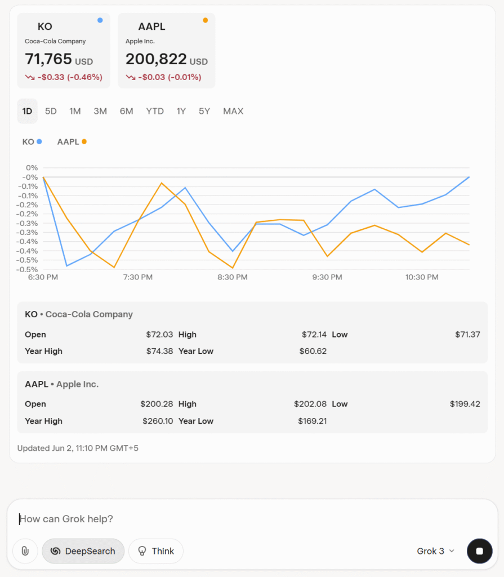Click KO Year Low value $60.62
The image size is (504, 577).
pos(313,351)
